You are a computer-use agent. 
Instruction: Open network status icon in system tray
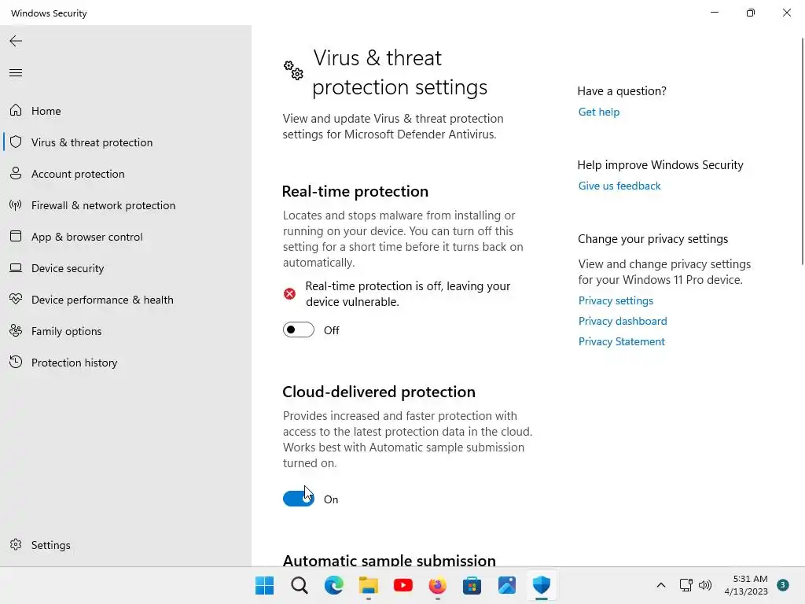pyautogui.click(x=686, y=585)
